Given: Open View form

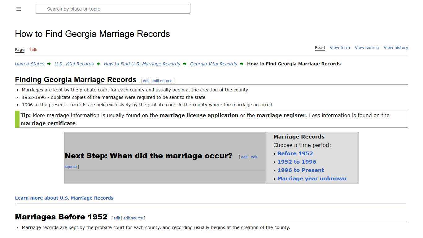Looking at the screenshot, I should click(x=339, y=47).
